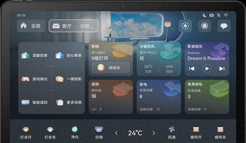Viewport: 246px width, 143px height.
Task: Increase temperature with right arrow
Action: pos(154,133)
